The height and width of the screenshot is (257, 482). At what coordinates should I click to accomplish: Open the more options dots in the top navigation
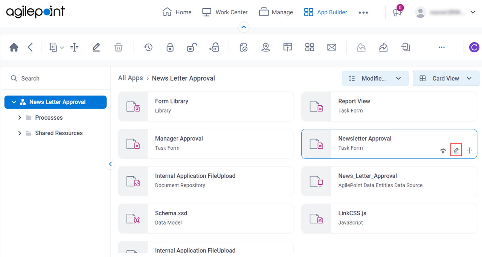(x=363, y=12)
